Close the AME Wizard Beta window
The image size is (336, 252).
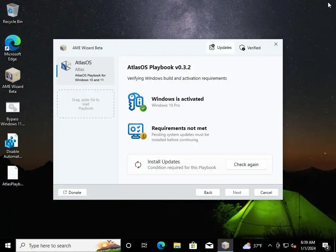[276, 44]
